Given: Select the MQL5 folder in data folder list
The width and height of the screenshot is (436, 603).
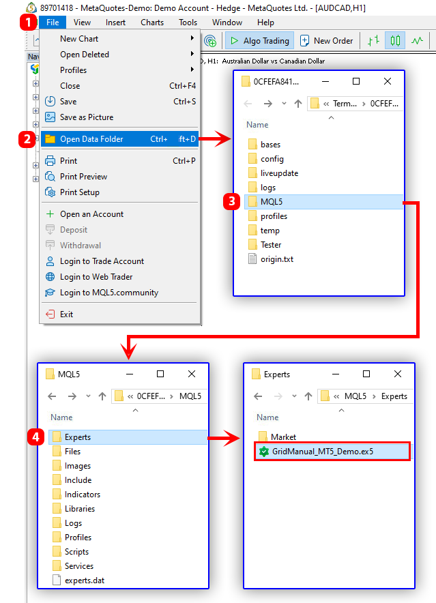Looking at the screenshot, I should click(323, 201).
